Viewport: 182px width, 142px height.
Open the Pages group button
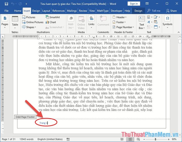tap(5, 22)
